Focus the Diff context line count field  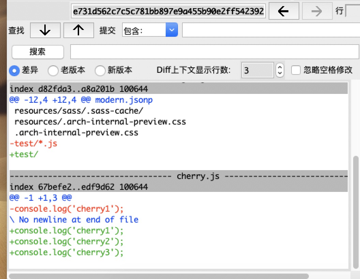click(257, 70)
